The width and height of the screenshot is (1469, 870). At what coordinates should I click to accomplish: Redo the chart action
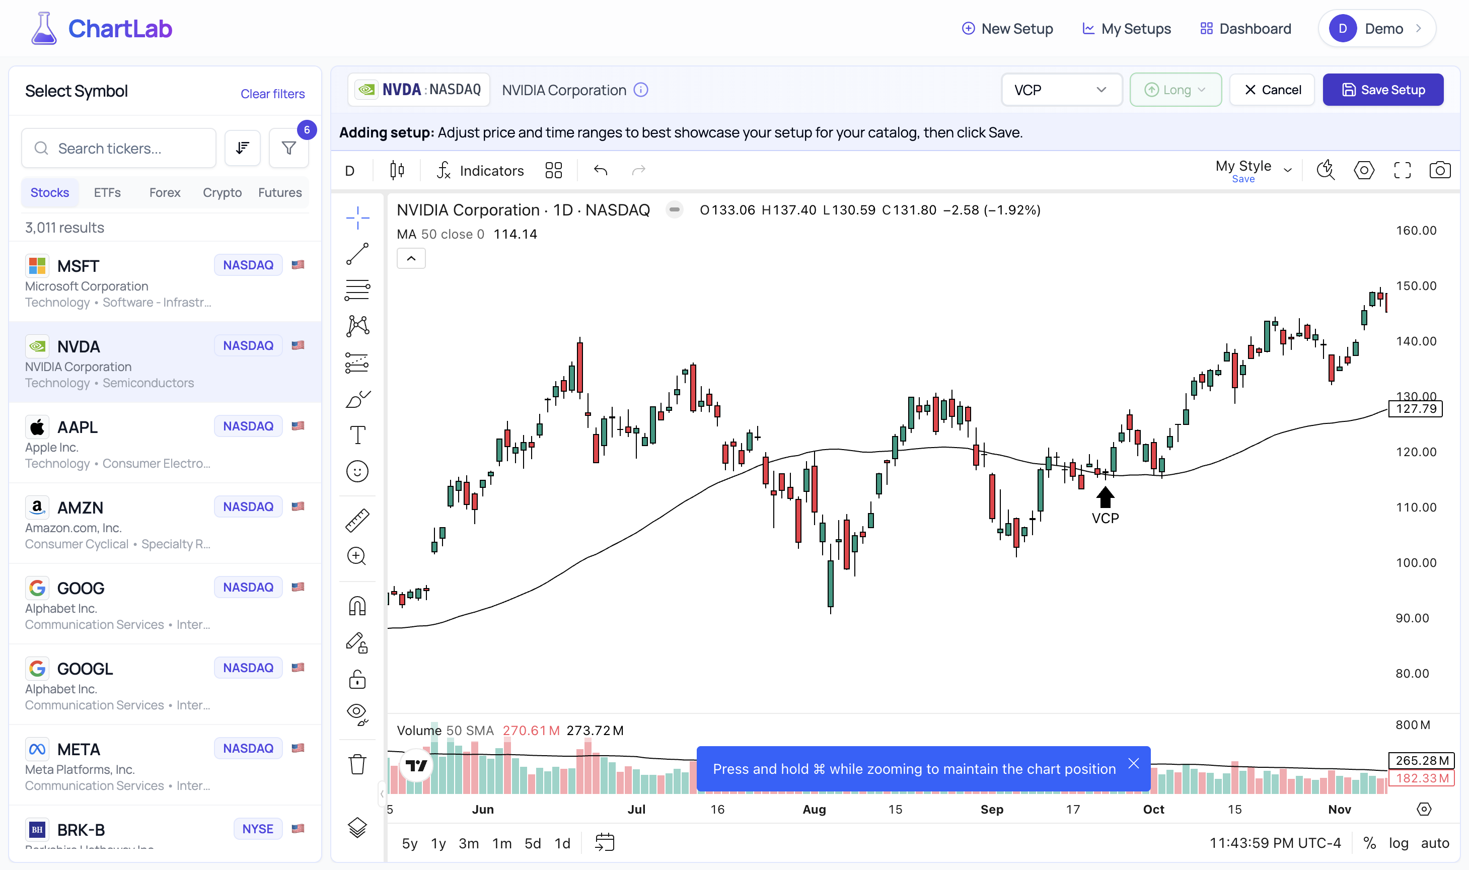[638, 171]
